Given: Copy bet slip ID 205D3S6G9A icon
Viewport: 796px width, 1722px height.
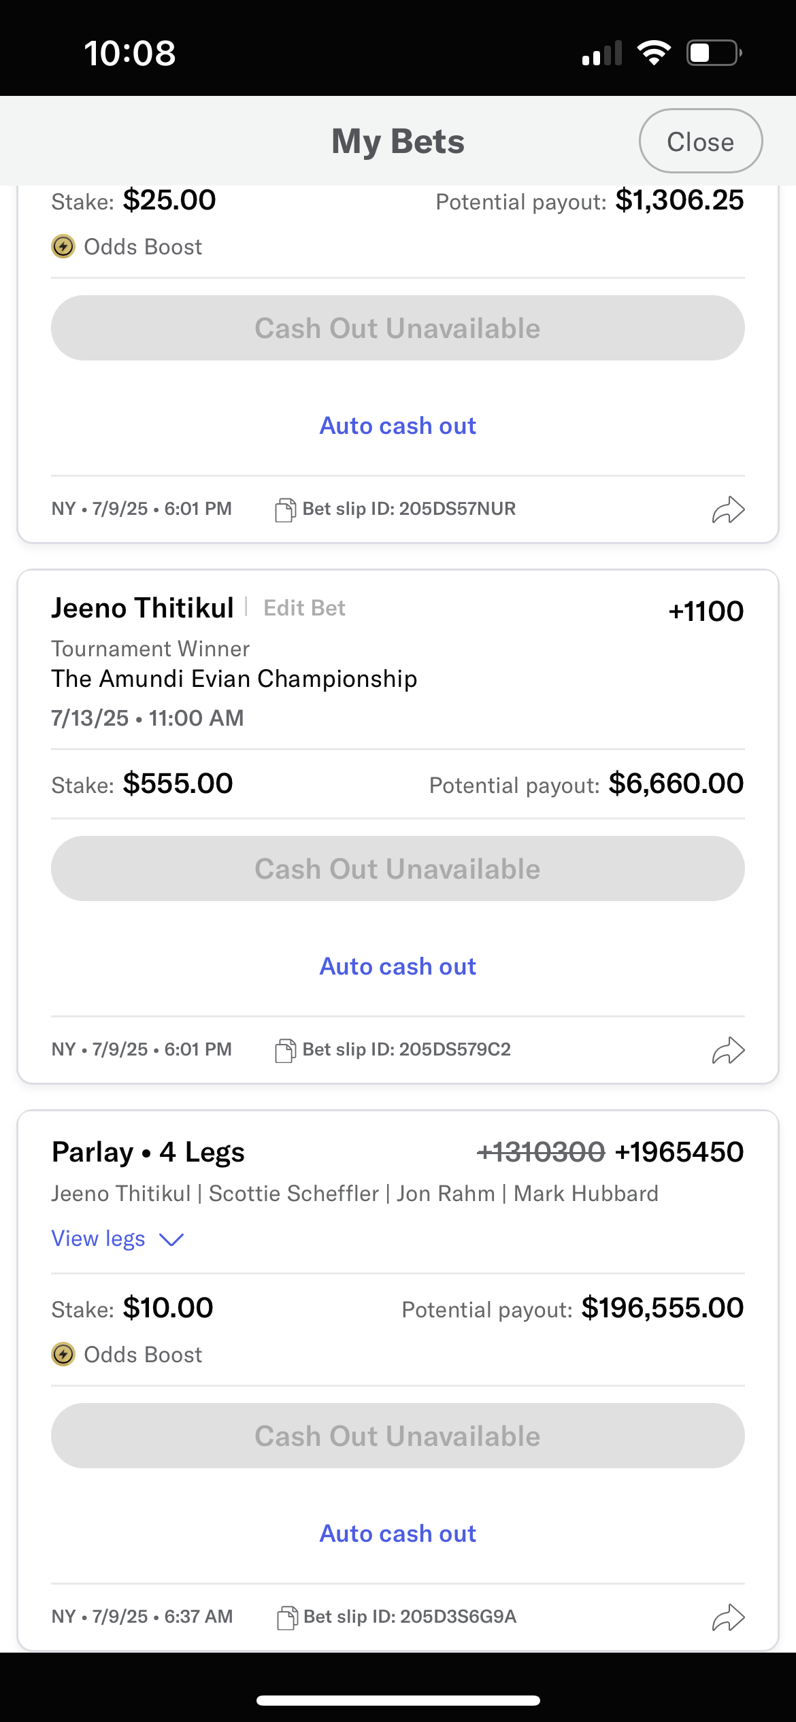Looking at the screenshot, I should (287, 1617).
